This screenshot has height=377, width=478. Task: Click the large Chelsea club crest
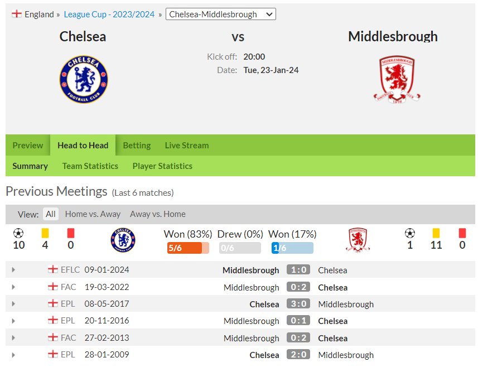pos(84,79)
